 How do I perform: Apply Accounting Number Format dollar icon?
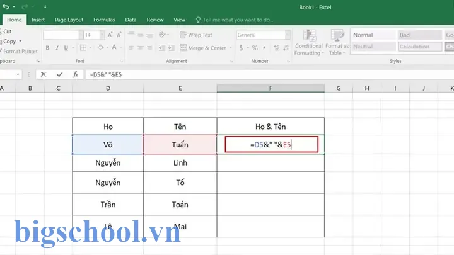point(241,48)
